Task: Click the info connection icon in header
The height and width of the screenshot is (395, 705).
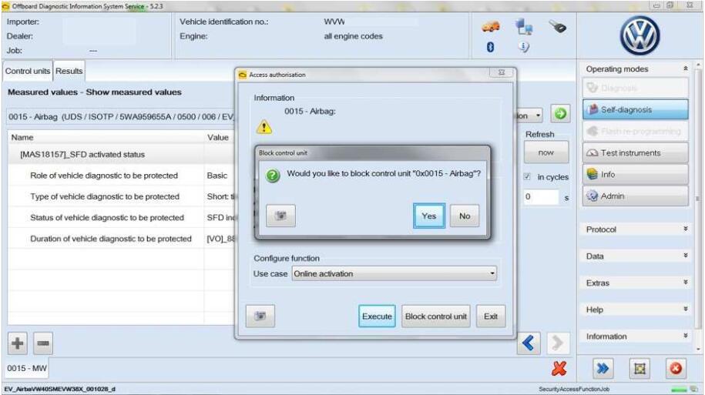Action: [x=524, y=47]
